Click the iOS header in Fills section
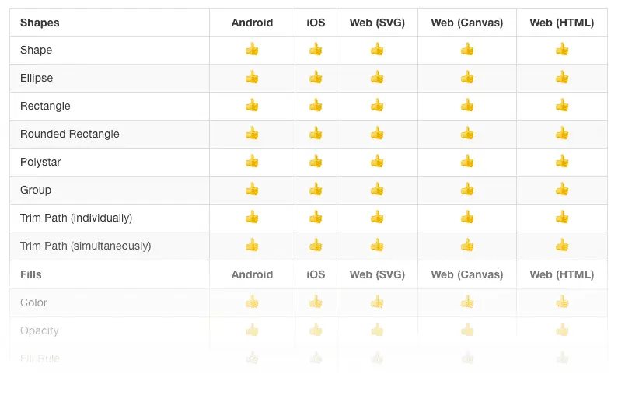The image size is (618, 416). [316, 274]
